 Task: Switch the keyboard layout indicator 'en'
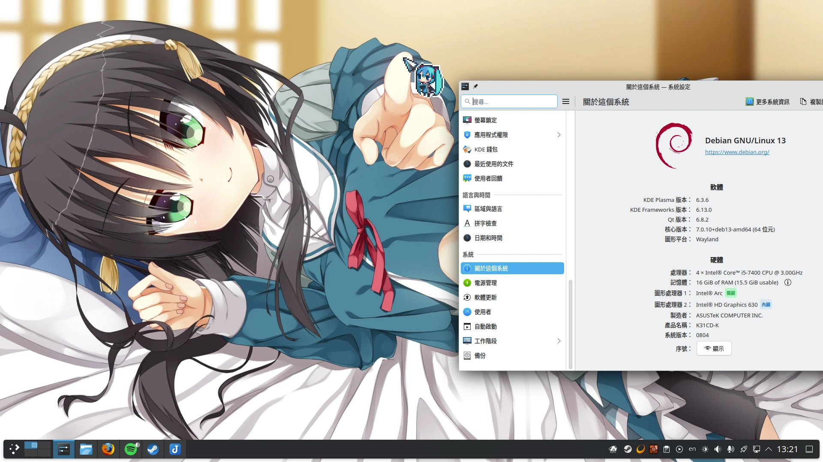[x=692, y=449]
